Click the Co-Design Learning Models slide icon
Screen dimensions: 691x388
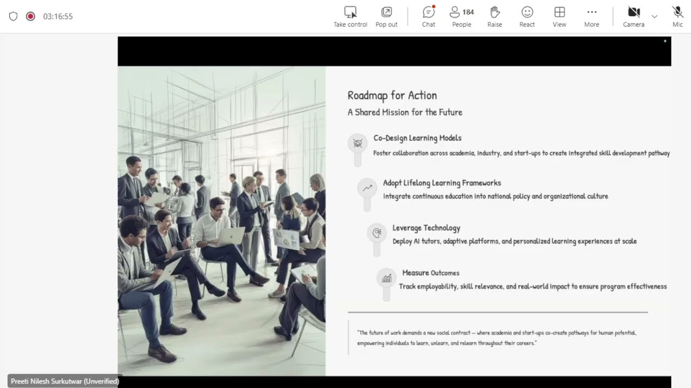coord(357,143)
